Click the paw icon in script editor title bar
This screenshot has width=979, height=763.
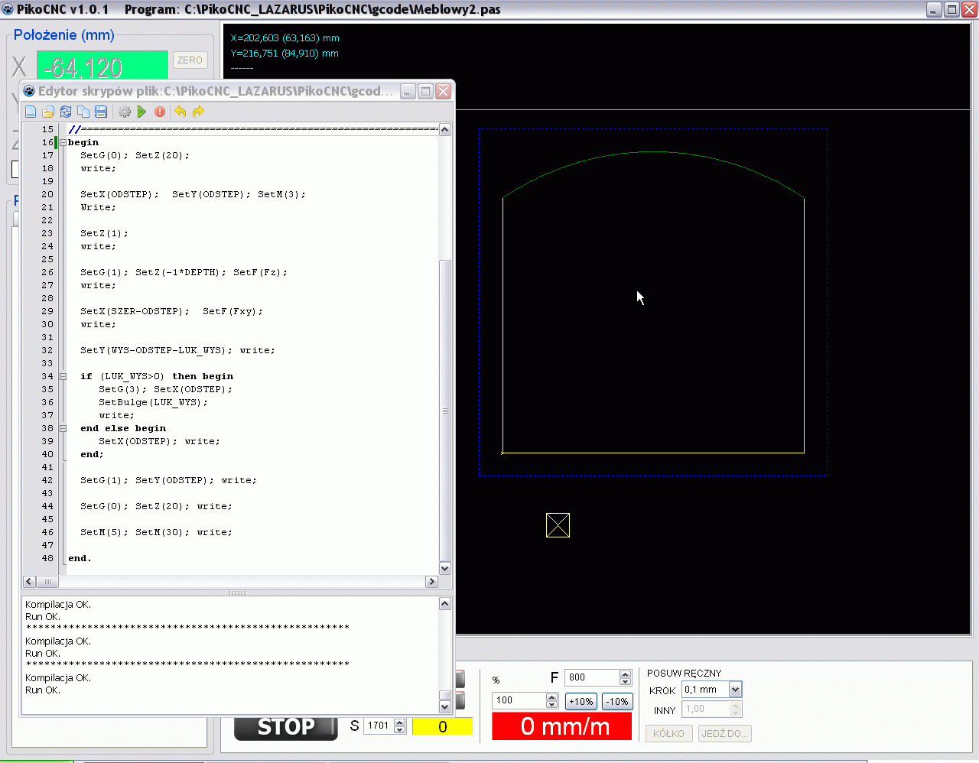pos(29,91)
